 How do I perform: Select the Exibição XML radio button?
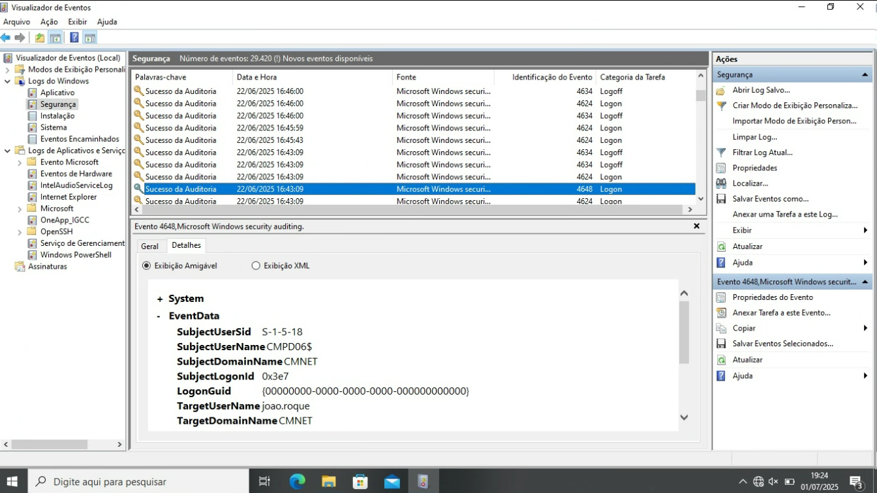256,266
